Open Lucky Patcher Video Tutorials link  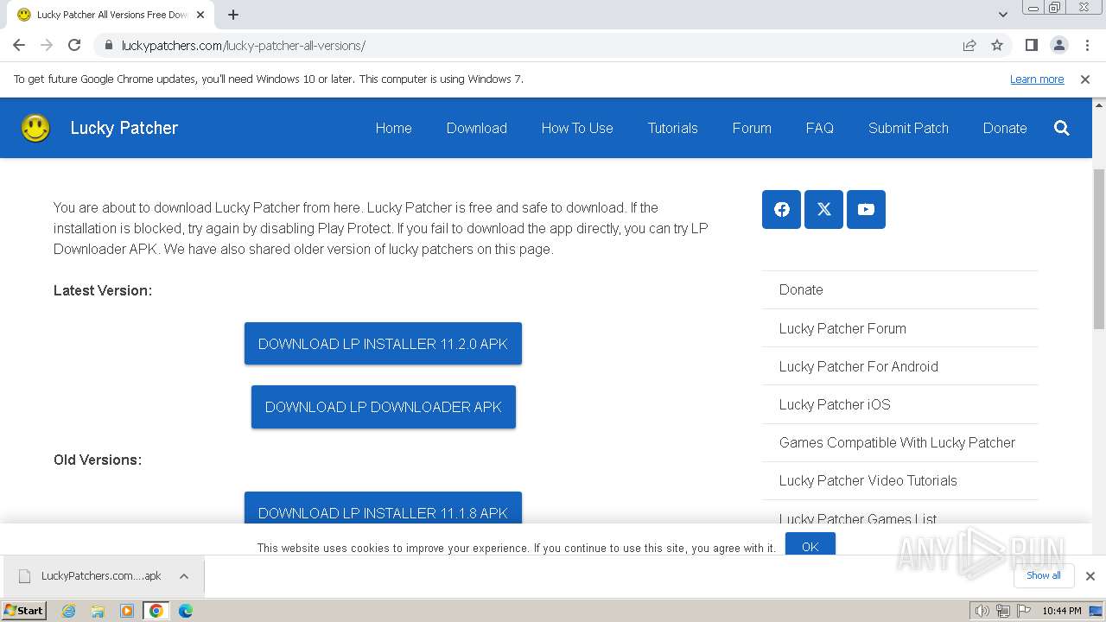(868, 480)
